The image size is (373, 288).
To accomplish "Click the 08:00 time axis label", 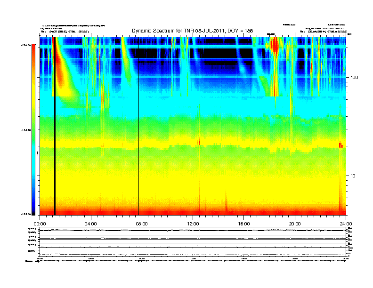I will click(x=142, y=224).
